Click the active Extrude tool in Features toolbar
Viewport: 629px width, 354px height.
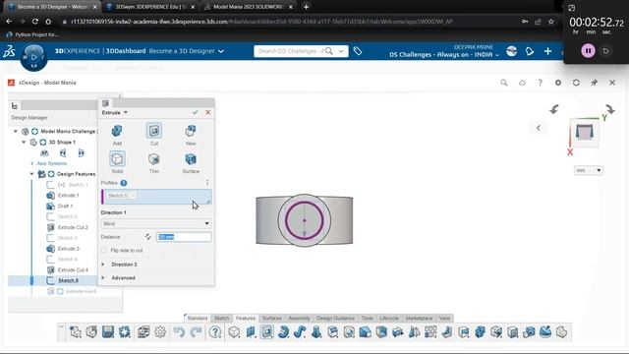click(267, 332)
